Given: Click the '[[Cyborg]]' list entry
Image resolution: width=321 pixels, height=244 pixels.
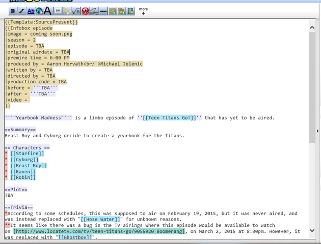Looking at the screenshot, I should [24, 160].
